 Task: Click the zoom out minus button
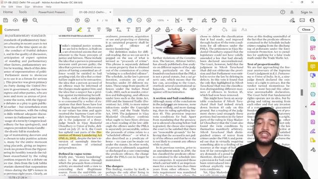pyautogui.click(x=139, y=20)
